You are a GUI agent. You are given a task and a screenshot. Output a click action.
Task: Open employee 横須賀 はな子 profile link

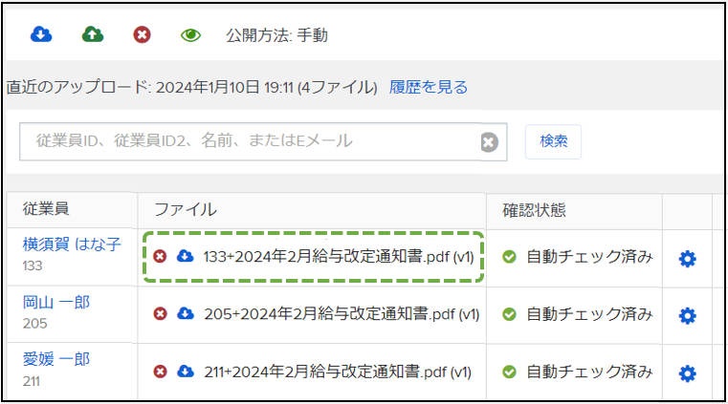click(x=72, y=245)
